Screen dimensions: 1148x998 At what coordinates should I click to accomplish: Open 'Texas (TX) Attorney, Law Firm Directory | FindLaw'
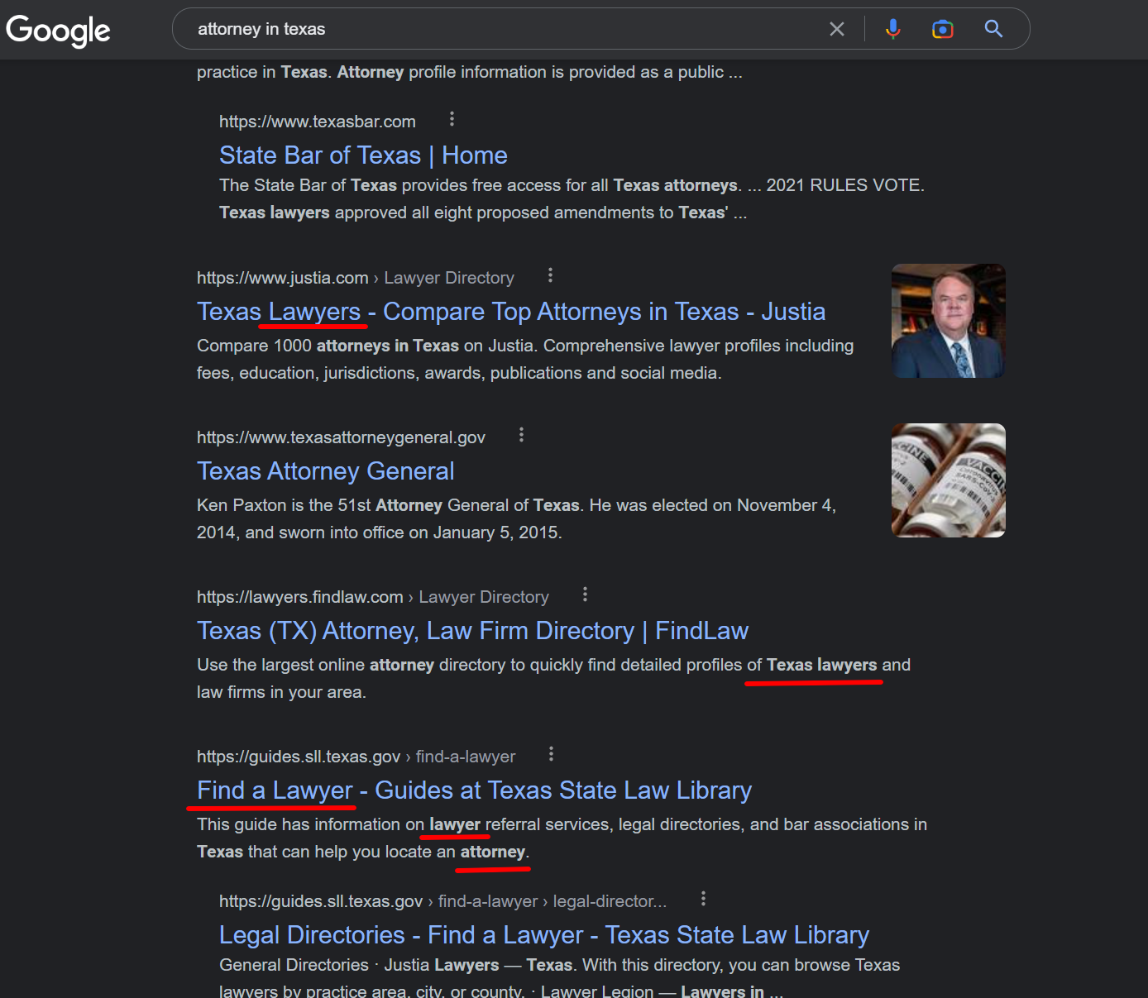coord(472,631)
